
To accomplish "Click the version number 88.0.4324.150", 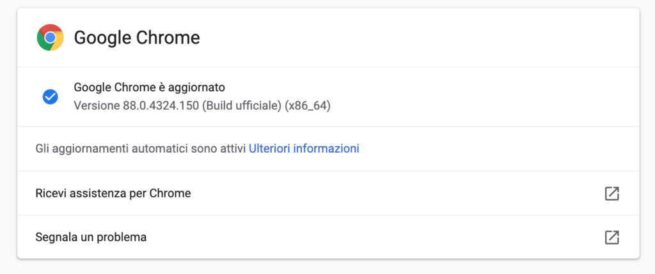I will click(161, 105).
